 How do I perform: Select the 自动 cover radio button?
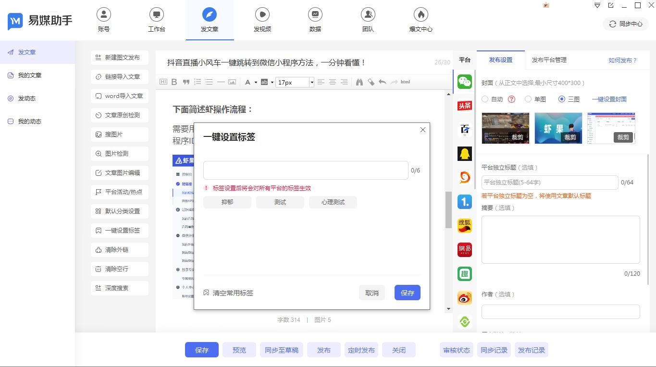point(485,99)
